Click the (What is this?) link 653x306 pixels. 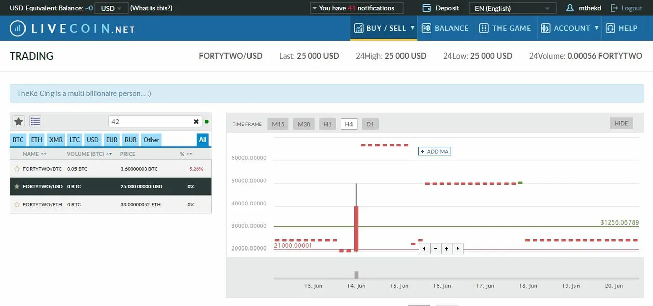(x=151, y=8)
